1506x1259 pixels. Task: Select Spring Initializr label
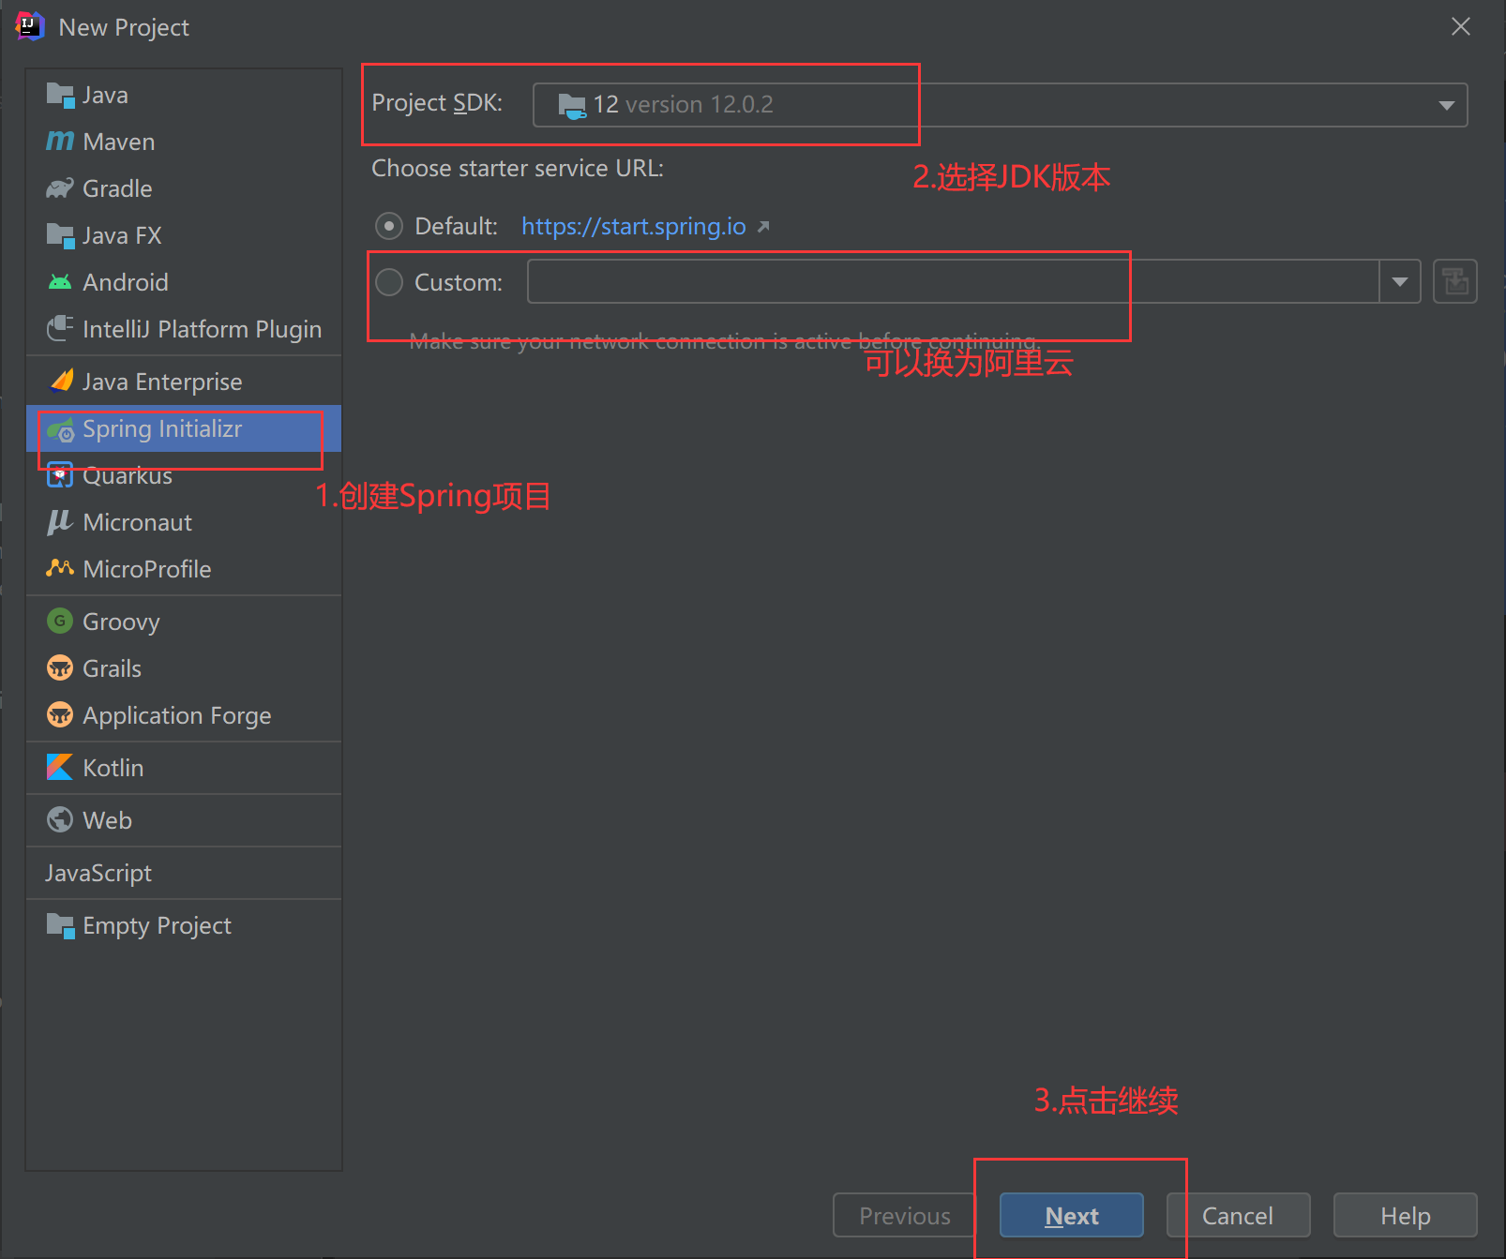162,428
